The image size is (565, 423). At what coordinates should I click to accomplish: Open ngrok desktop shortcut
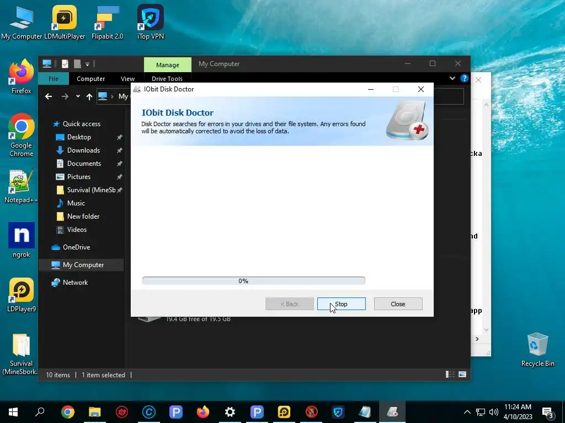pyautogui.click(x=22, y=240)
